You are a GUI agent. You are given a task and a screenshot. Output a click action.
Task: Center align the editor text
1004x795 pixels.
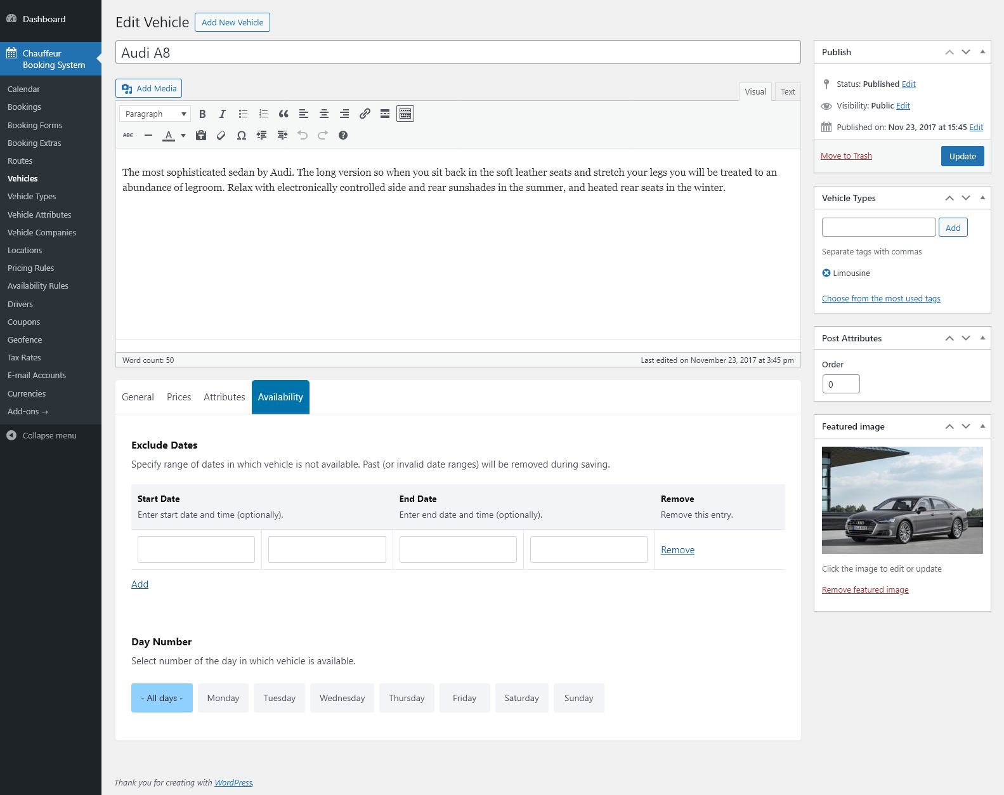tap(324, 114)
